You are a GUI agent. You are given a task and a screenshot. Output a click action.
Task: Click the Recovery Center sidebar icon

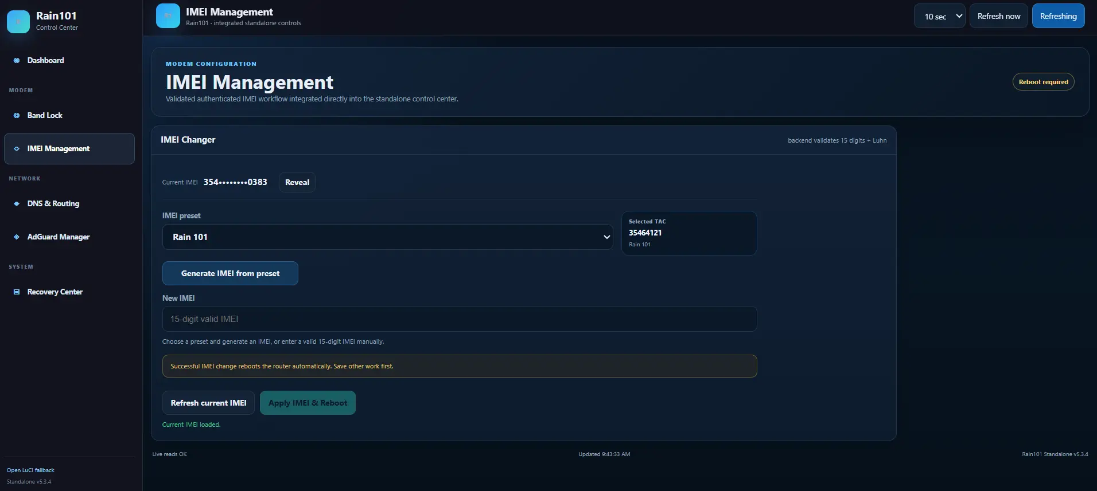(x=17, y=292)
